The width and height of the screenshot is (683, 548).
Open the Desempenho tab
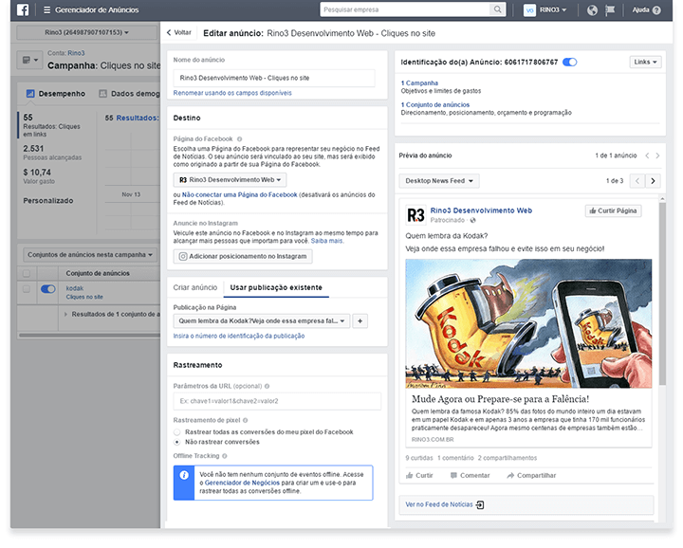(x=56, y=94)
